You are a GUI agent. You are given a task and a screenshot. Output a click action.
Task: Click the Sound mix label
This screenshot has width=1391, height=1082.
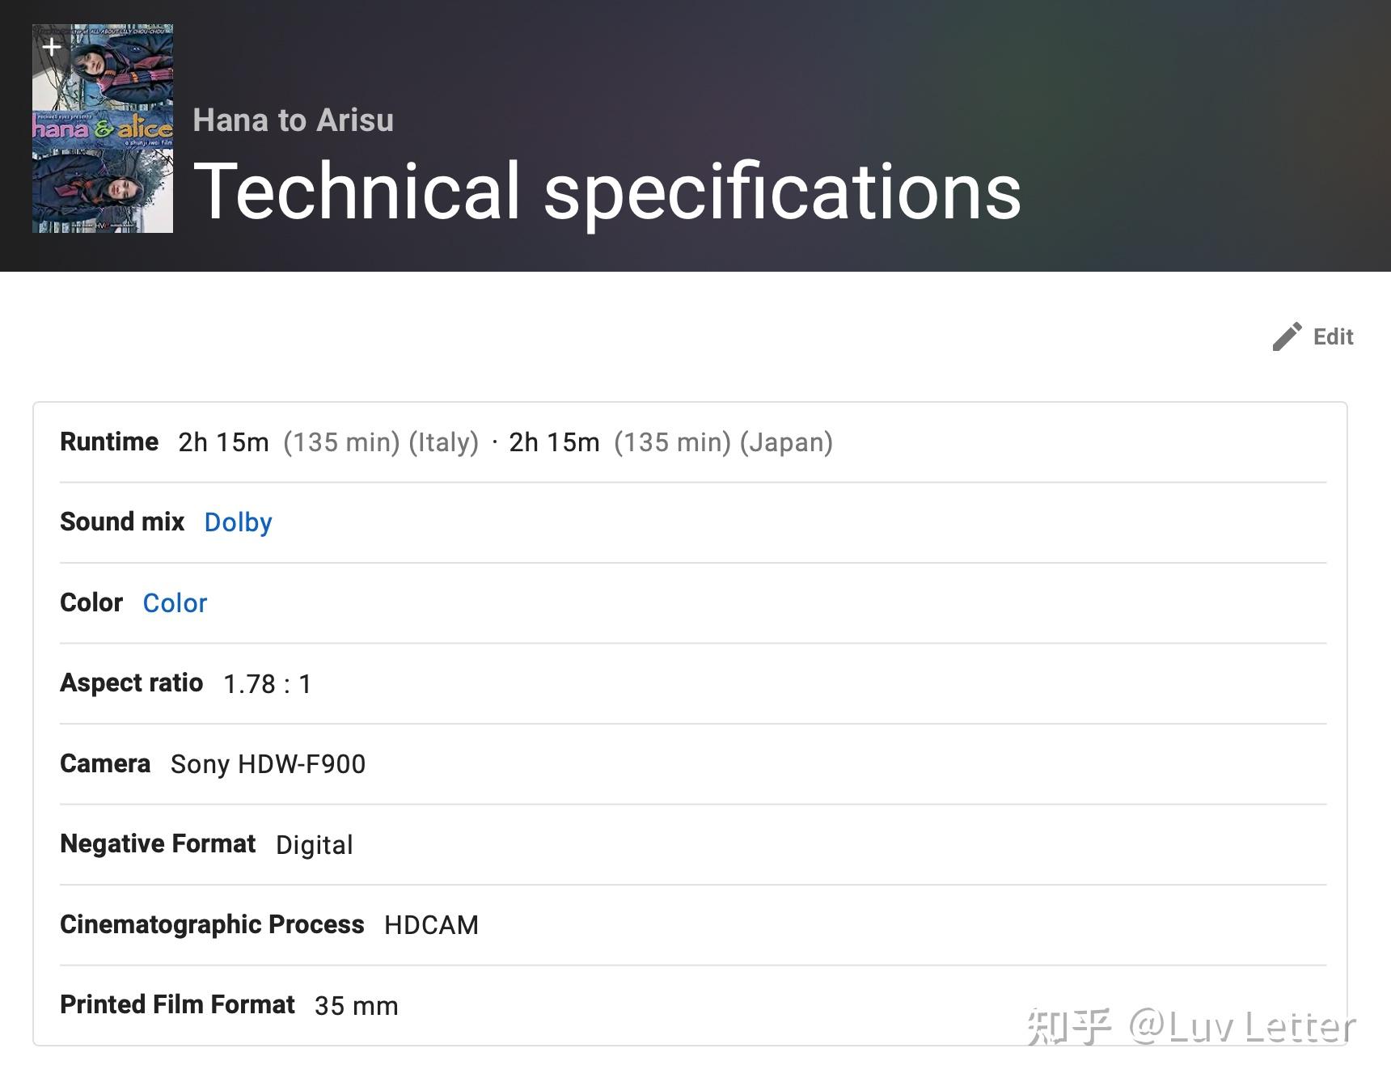coord(122,522)
